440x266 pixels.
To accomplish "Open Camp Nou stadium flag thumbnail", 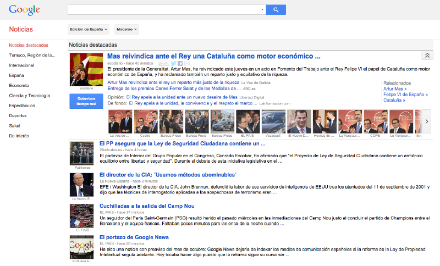I will click(x=81, y=216).
